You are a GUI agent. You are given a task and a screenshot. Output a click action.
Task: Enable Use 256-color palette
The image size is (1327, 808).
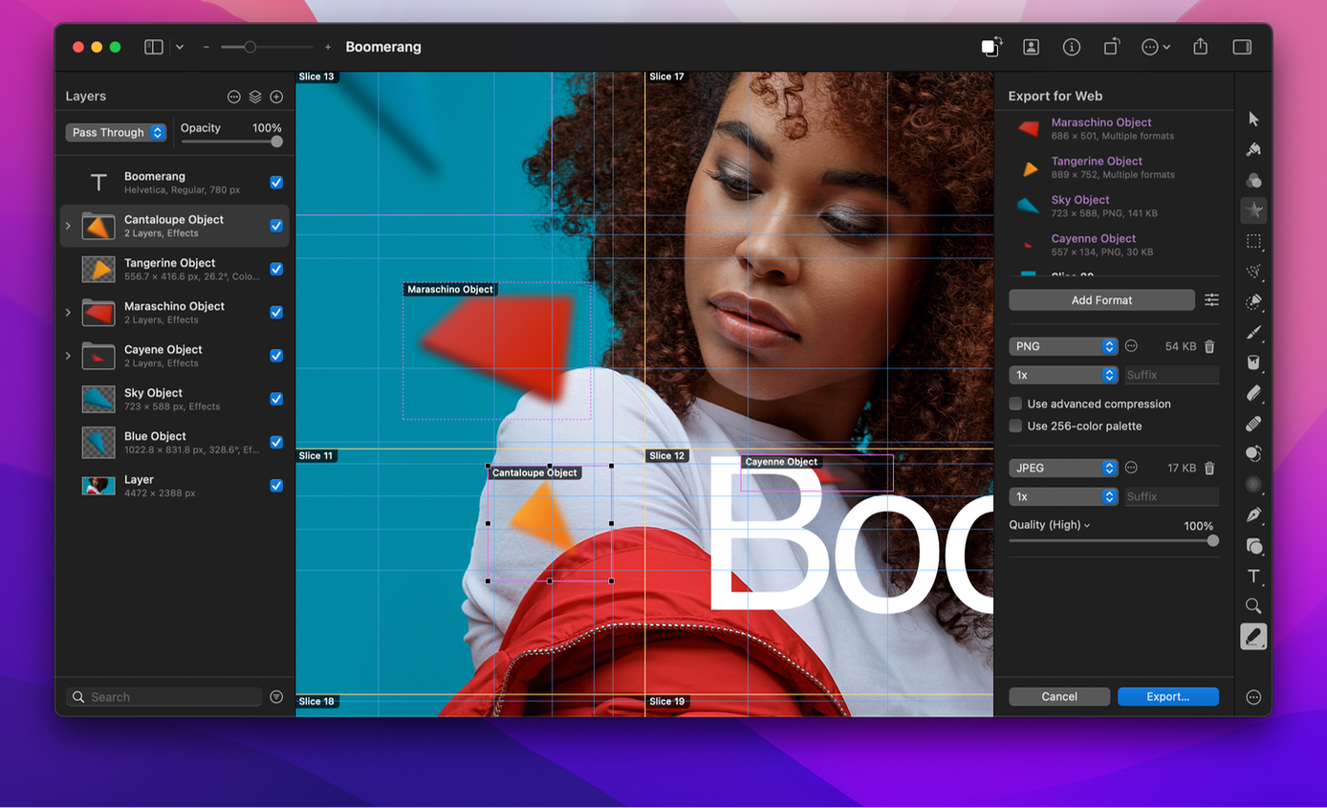1015,426
